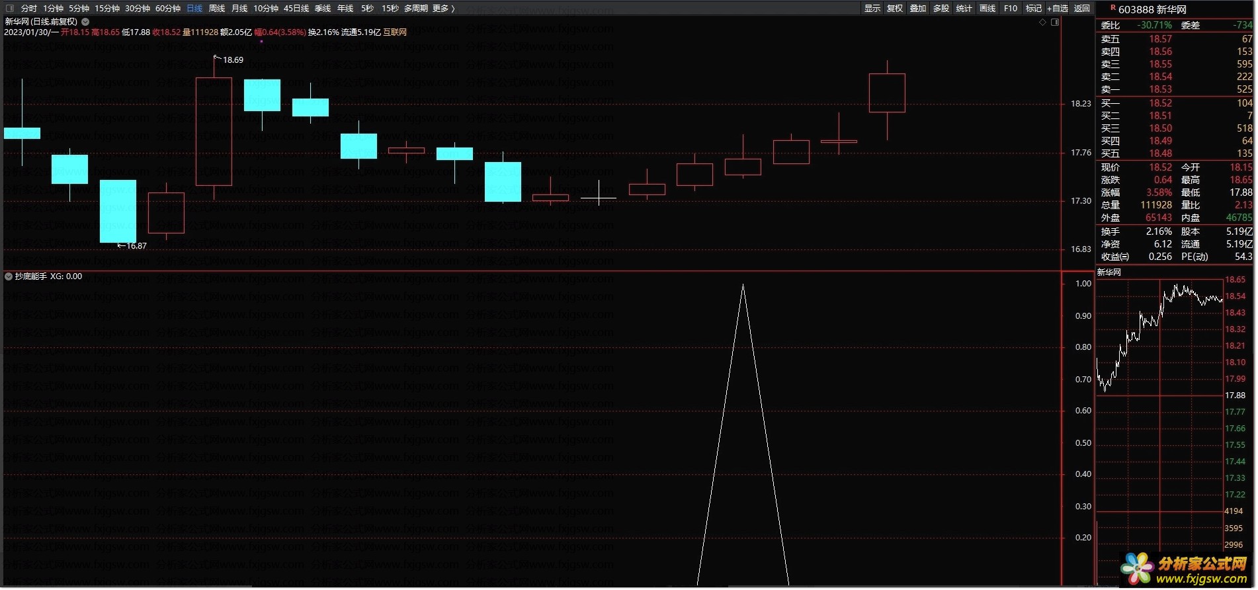
Task: Select the 30分钟 period
Action: [138, 9]
